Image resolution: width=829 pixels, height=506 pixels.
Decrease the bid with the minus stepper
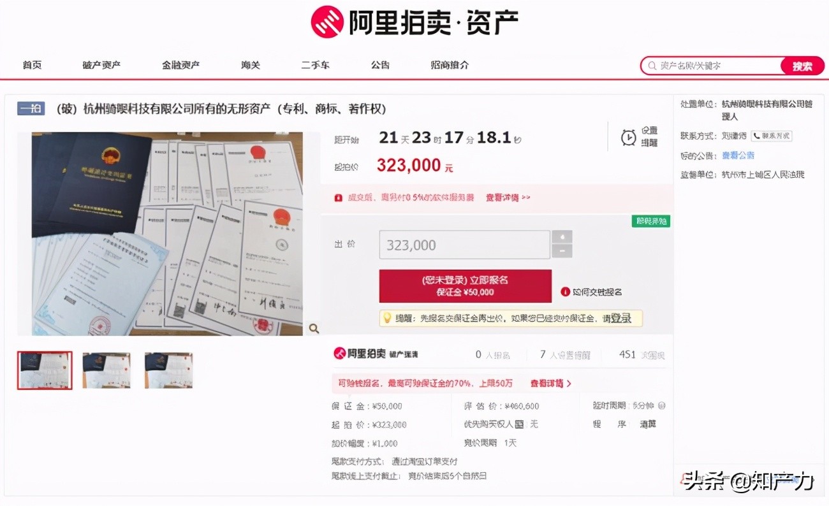[x=562, y=252]
